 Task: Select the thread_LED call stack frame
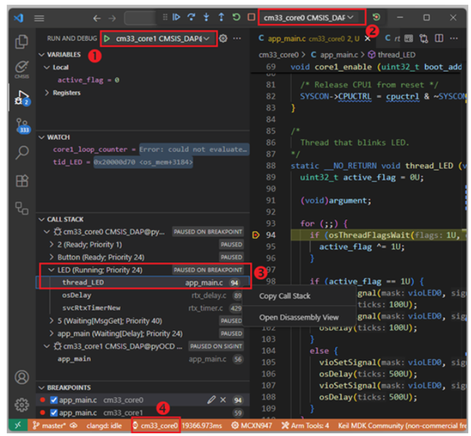coord(82,282)
